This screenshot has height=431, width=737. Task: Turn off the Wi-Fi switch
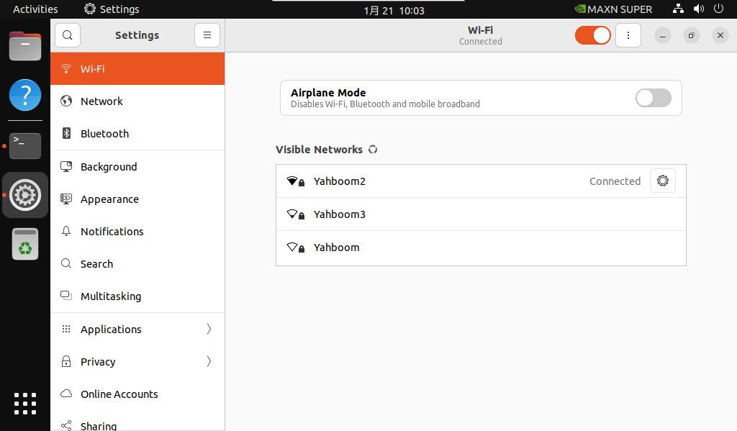click(x=593, y=35)
